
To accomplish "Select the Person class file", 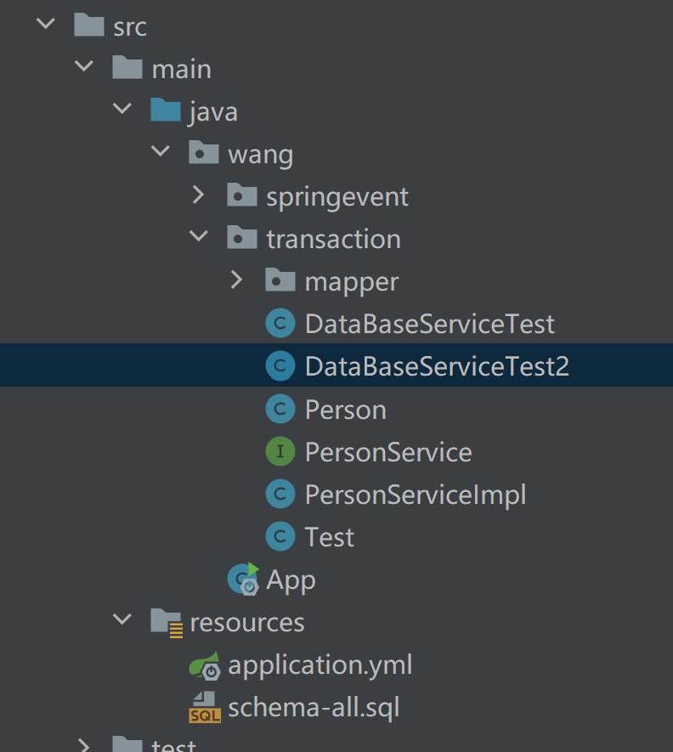I will [x=345, y=410].
